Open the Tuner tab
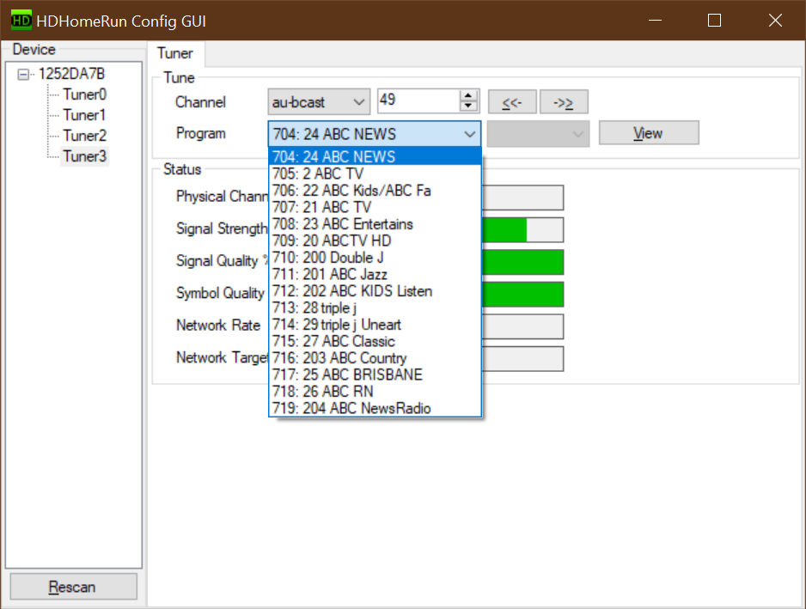 point(175,53)
